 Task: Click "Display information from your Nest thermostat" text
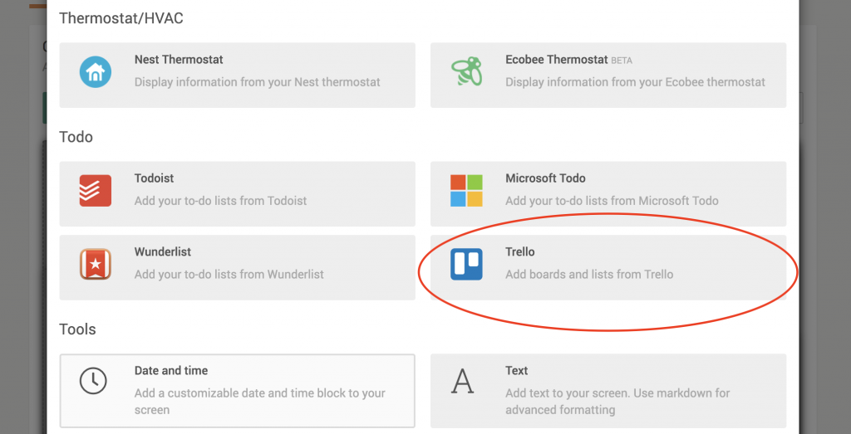coord(258,82)
